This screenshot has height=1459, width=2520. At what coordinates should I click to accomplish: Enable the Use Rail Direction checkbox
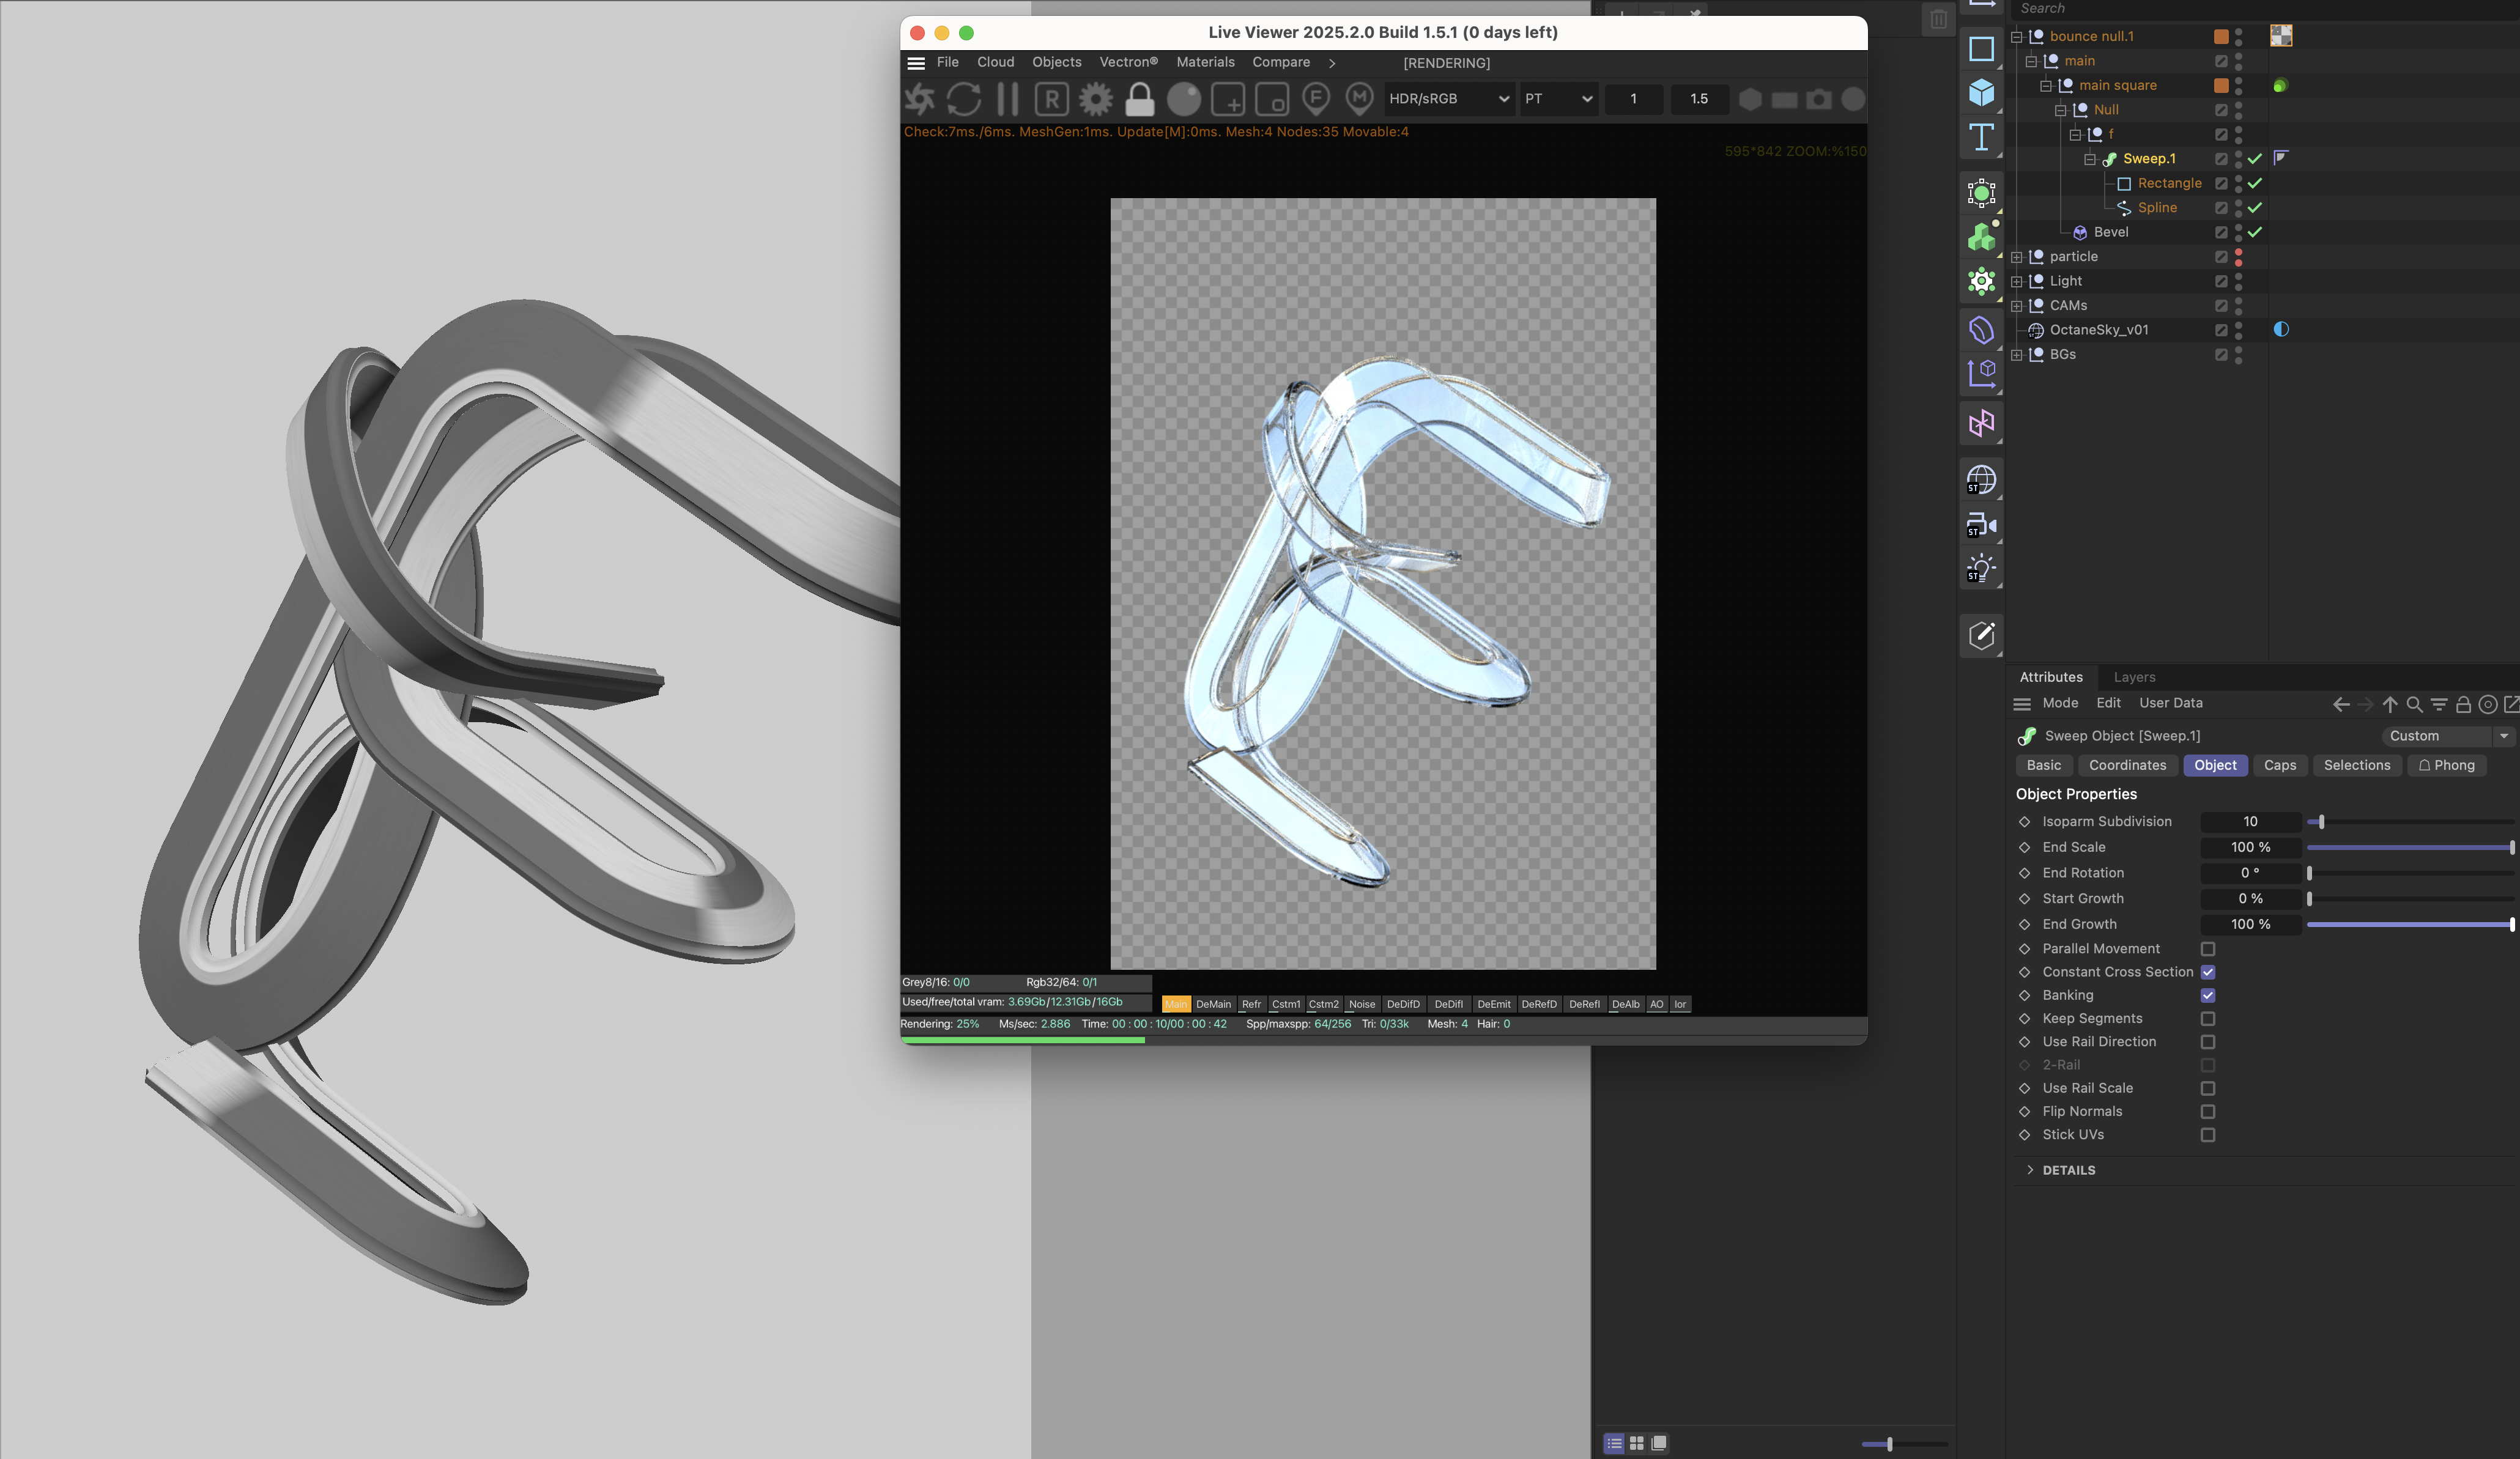[2208, 1042]
